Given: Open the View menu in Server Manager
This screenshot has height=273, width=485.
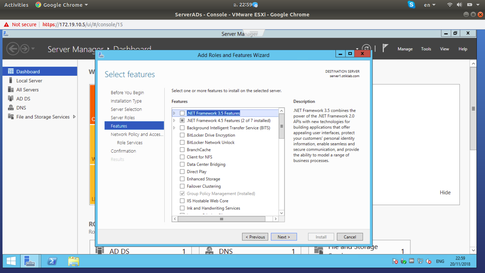Looking at the screenshot, I should pyautogui.click(x=445, y=49).
